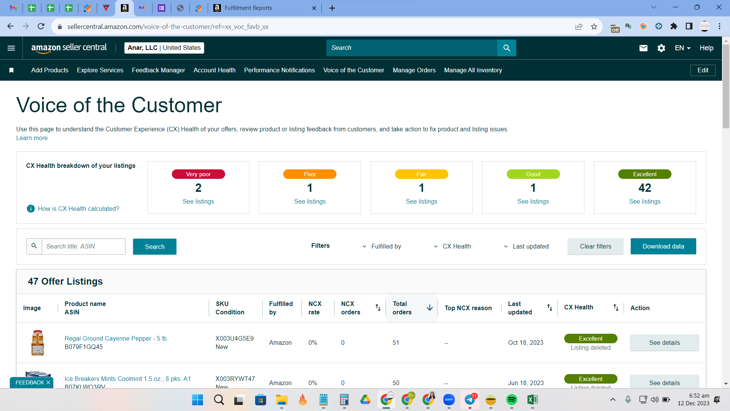This screenshot has width=730, height=411.
Task: Open a new browser tab
Action: [x=332, y=8]
